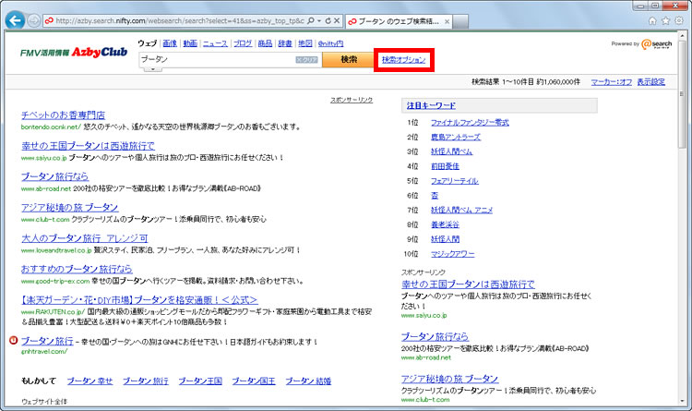
Task: Switch to ニュース search category
Action: click(x=215, y=43)
